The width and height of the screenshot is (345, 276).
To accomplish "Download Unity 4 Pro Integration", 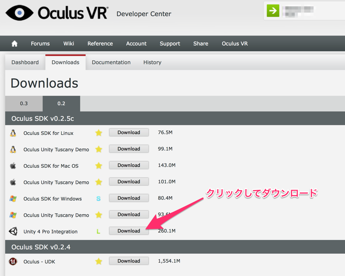I will pos(129,231).
